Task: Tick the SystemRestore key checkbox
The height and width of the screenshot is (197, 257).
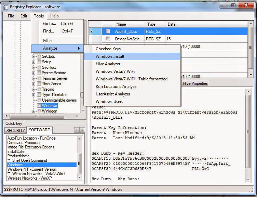Action: [x=39, y=73]
